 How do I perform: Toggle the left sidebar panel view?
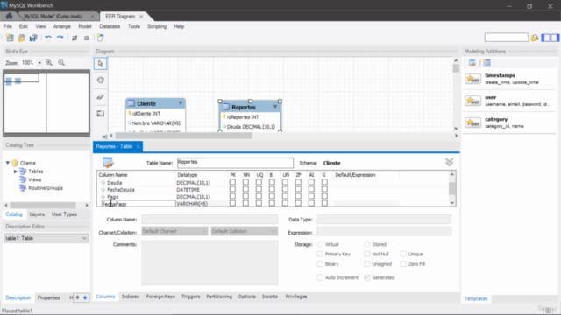point(546,38)
